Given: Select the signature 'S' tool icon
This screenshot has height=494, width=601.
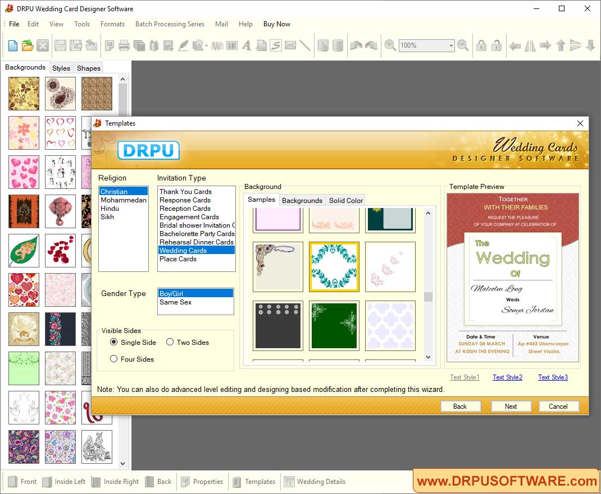Looking at the screenshot, I should pyautogui.click(x=276, y=45).
